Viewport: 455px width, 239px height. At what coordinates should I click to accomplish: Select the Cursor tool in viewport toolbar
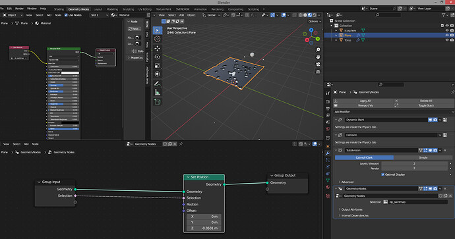(158, 39)
